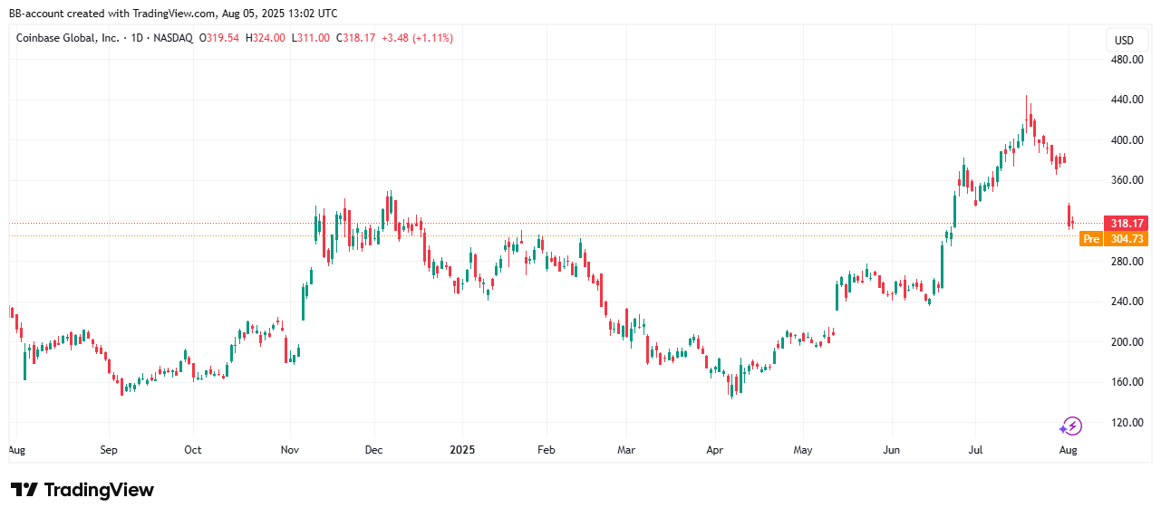This screenshot has height=517, width=1161.
Task: Click the Mar time axis label
Action: pyautogui.click(x=625, y=449)
